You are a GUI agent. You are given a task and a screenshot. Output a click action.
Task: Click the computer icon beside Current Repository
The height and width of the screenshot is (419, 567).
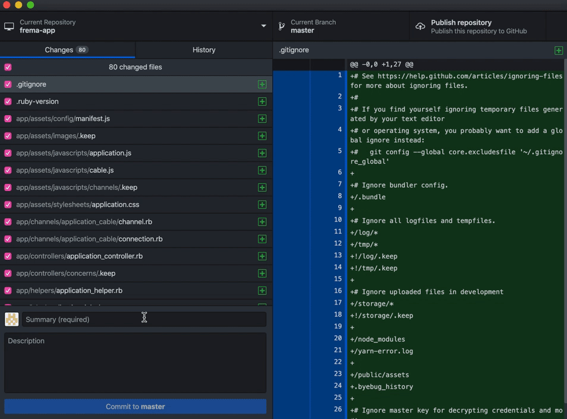(9, 27)
